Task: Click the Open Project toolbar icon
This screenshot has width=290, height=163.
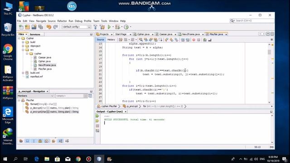Action: (34, 27)
